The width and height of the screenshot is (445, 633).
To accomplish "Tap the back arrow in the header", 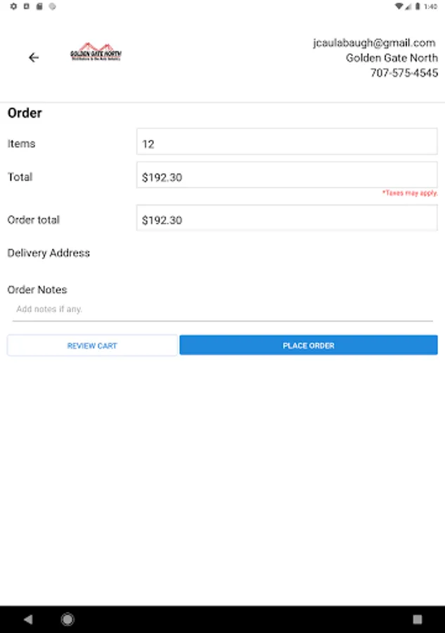I will 34,58.
